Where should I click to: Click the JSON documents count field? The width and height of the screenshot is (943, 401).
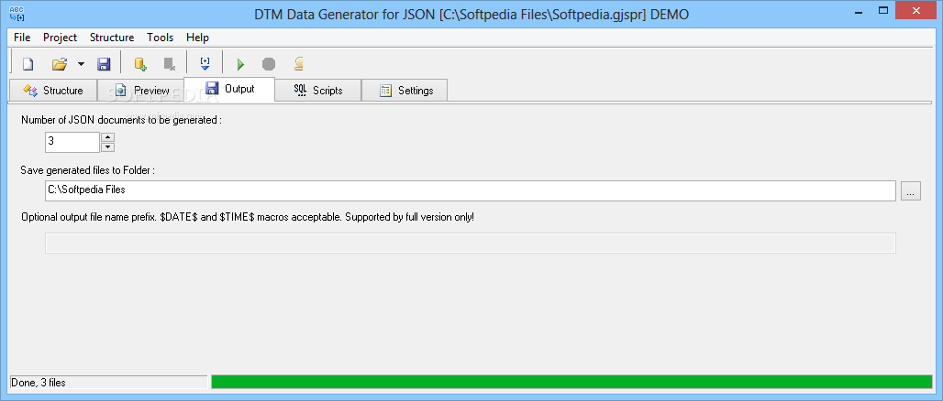[72, 142]
